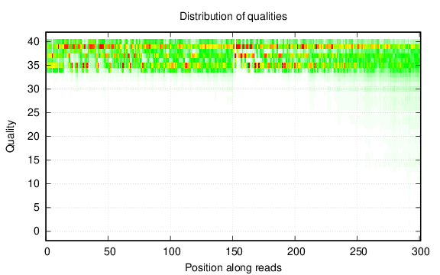Click x-axis tick label 300

click(421, 252)
